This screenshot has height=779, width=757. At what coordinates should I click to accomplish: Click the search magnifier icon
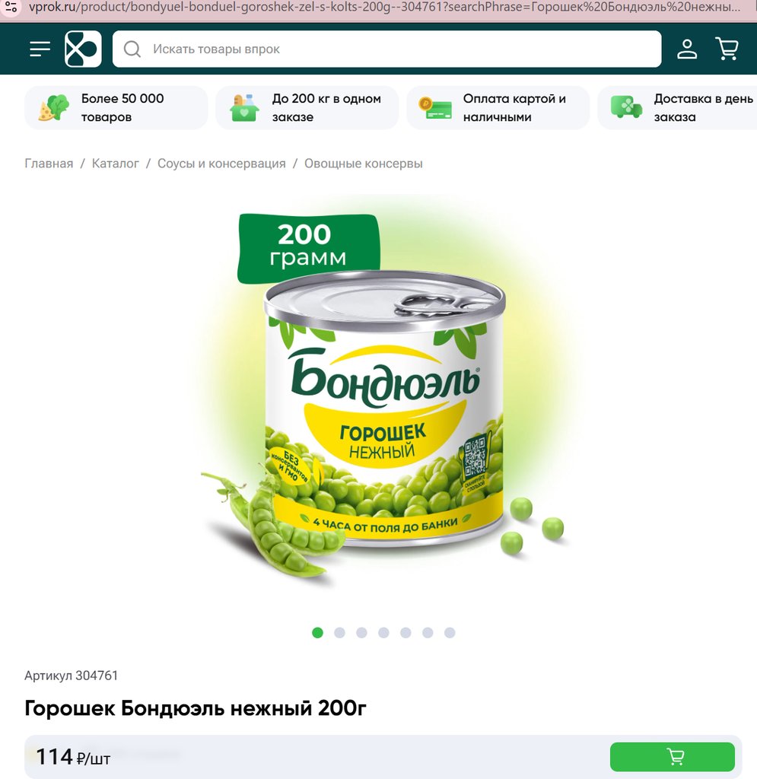(132, 49)
